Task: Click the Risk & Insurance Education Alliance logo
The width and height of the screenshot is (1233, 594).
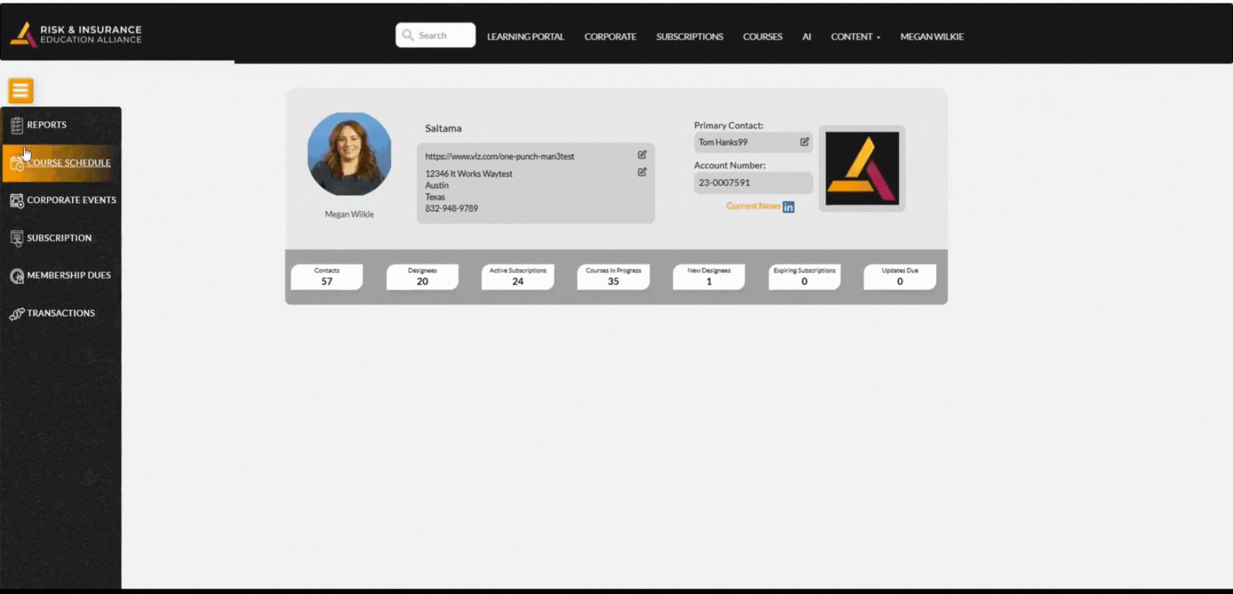Action: [76, 35]
